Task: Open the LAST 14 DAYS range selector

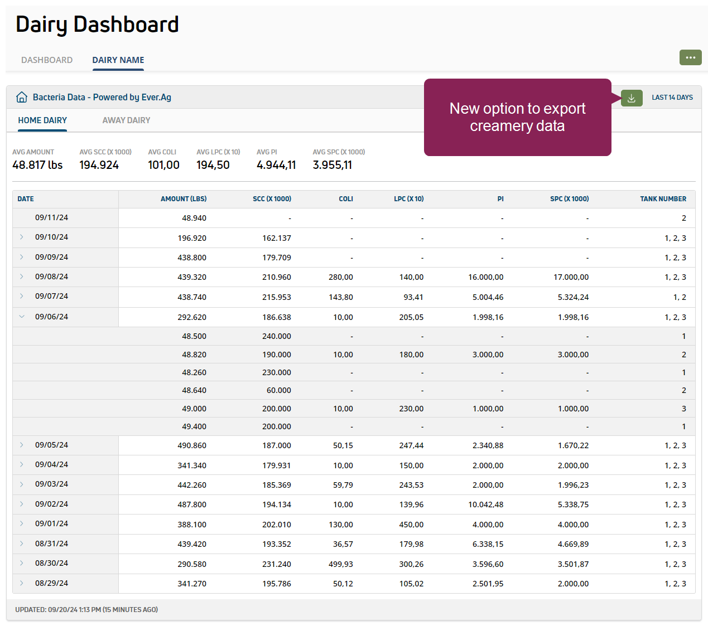Action: tap(672, 98)
